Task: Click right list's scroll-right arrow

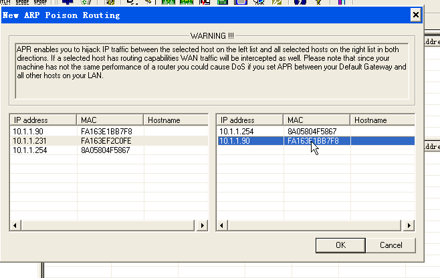Action: [409, 225]
